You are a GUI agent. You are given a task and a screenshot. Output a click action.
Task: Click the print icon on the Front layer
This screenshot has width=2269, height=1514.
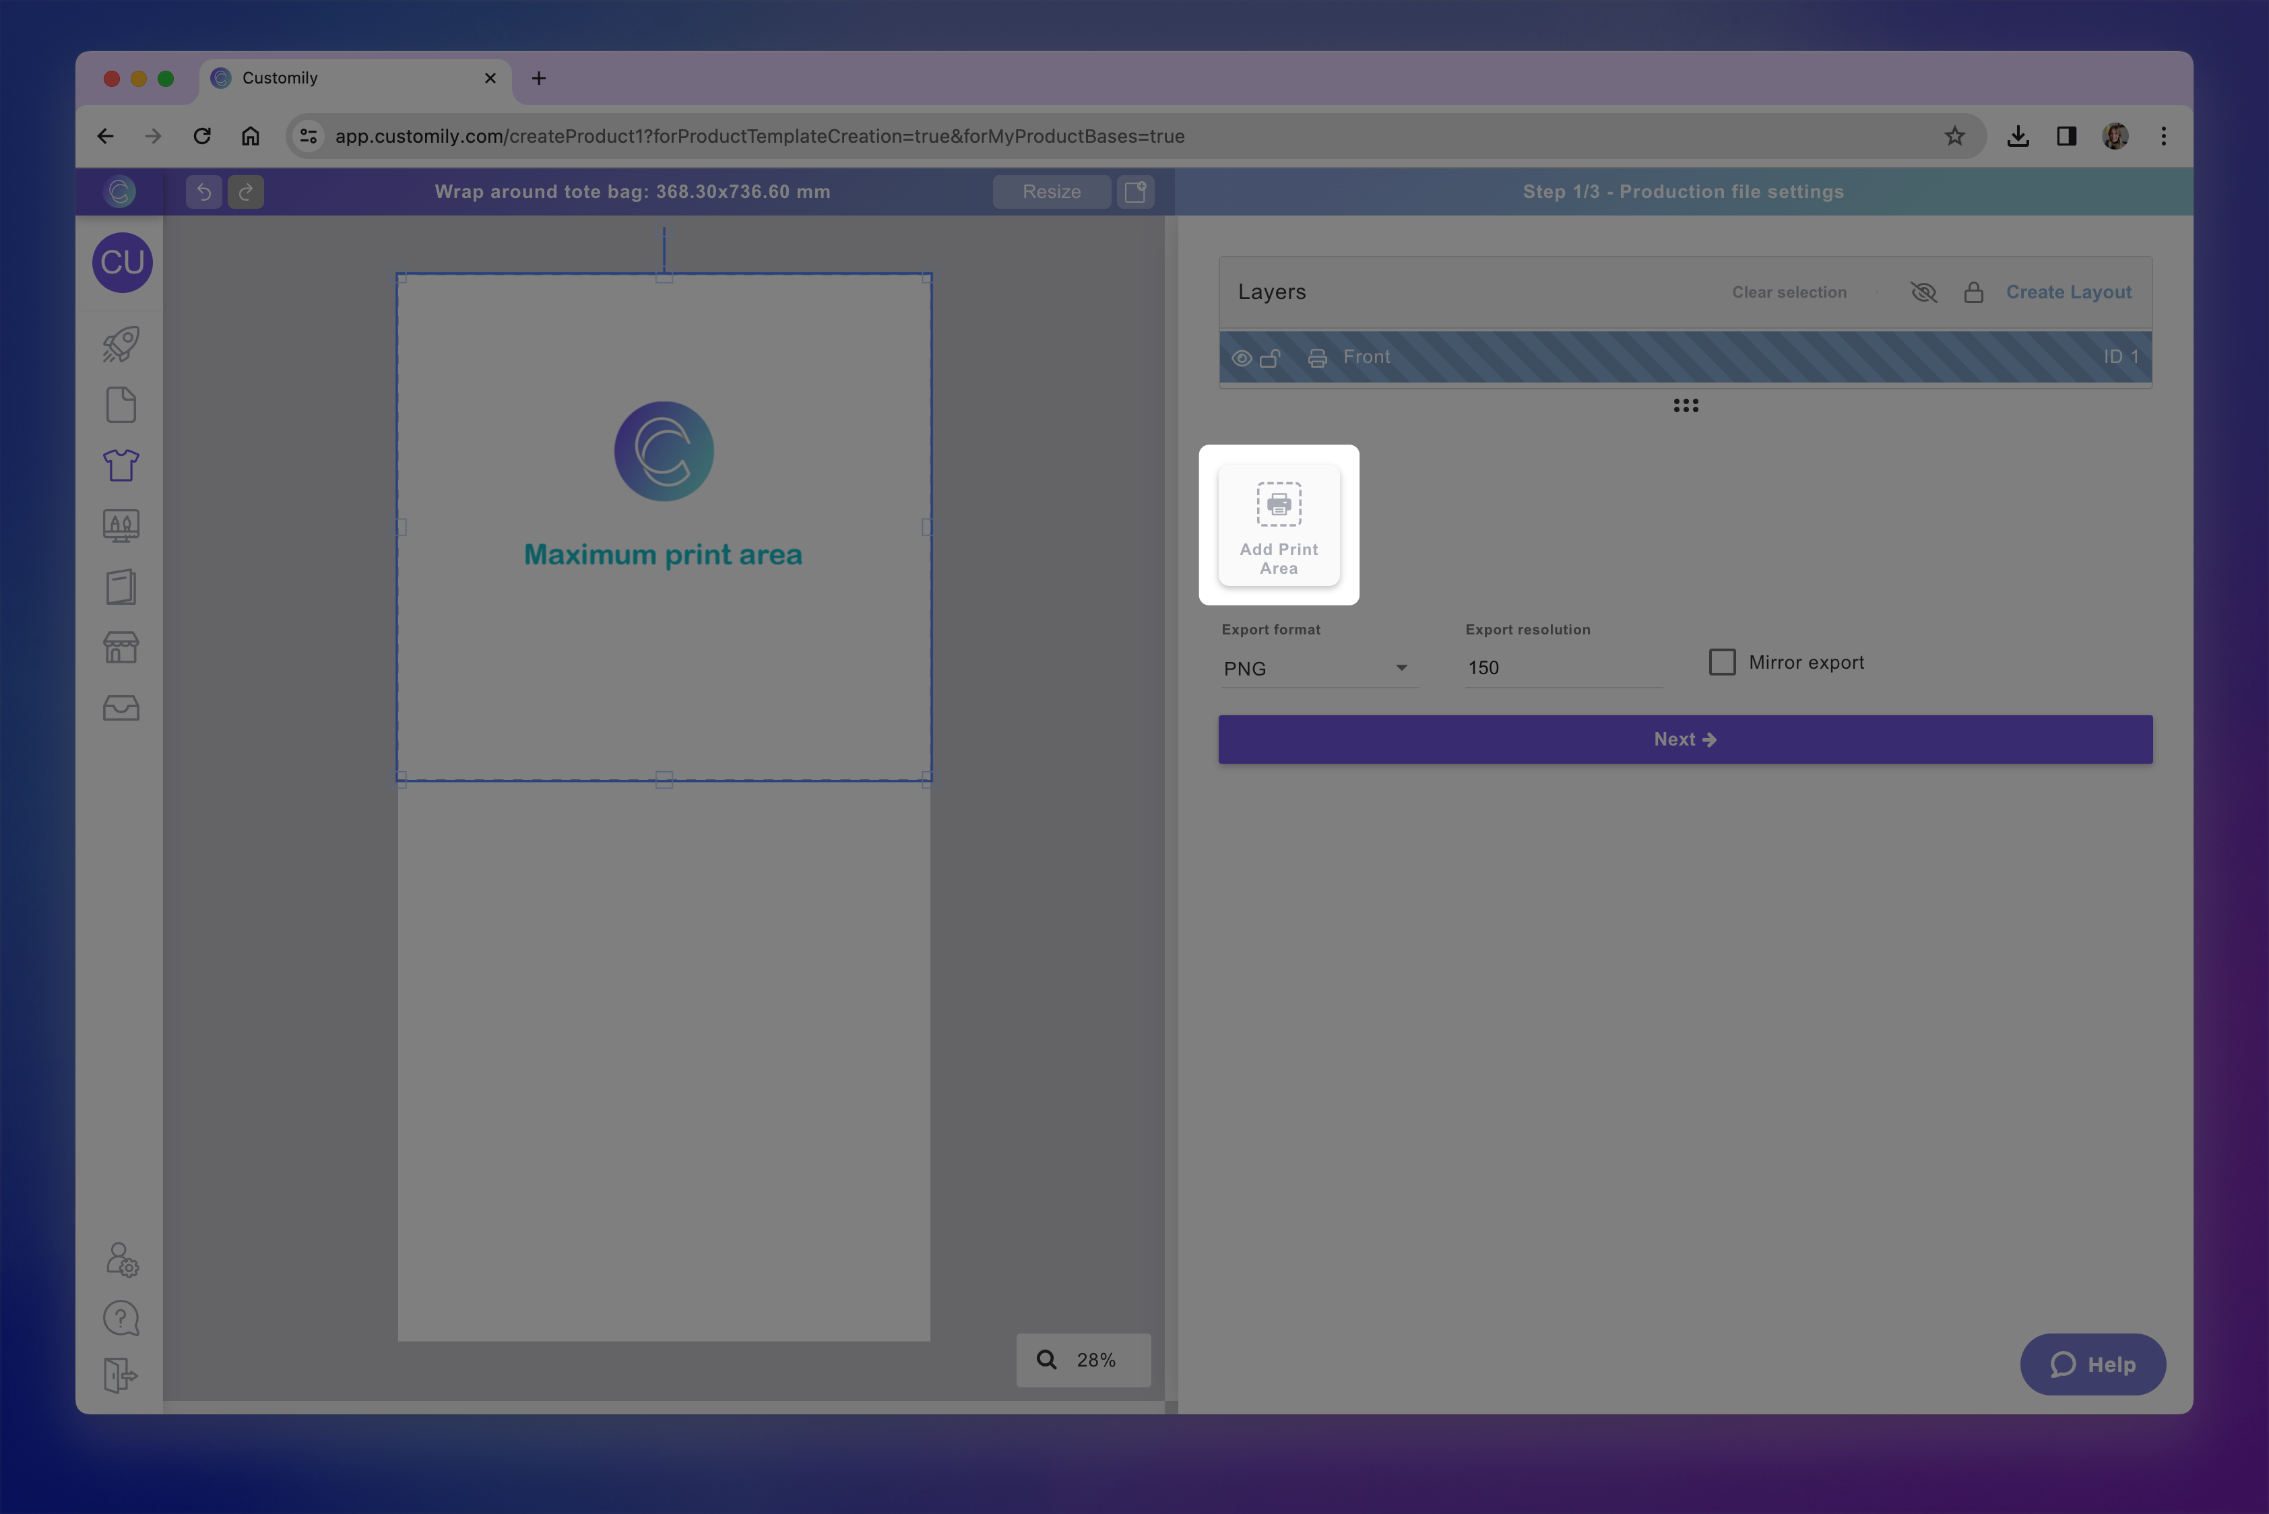click(x=1318, y=356)
